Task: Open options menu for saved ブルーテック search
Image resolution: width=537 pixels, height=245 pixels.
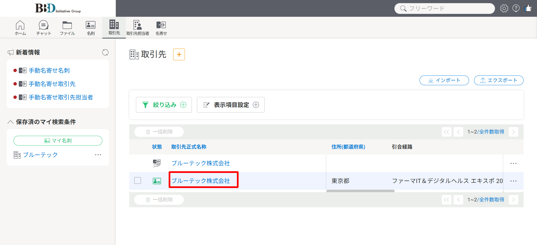Action: tap(98, 155)
